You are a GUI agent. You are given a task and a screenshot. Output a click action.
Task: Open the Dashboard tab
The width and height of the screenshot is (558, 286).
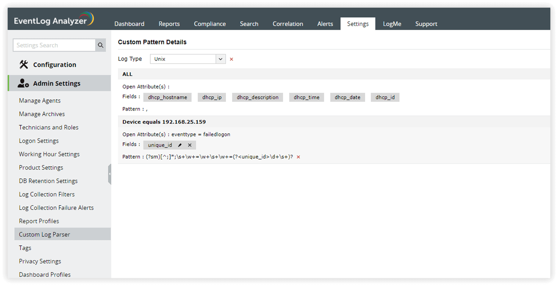pos(129,24)
